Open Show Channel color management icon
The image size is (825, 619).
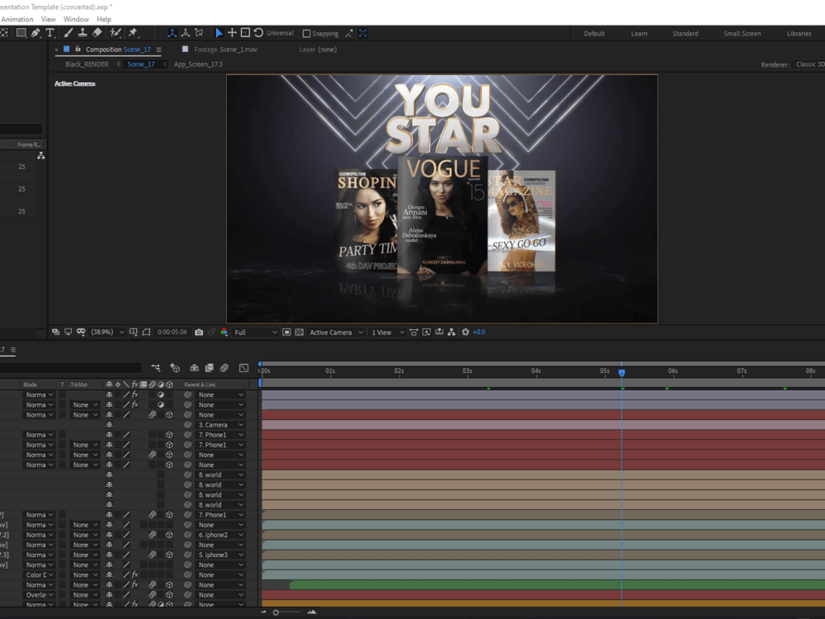(224, 332)
